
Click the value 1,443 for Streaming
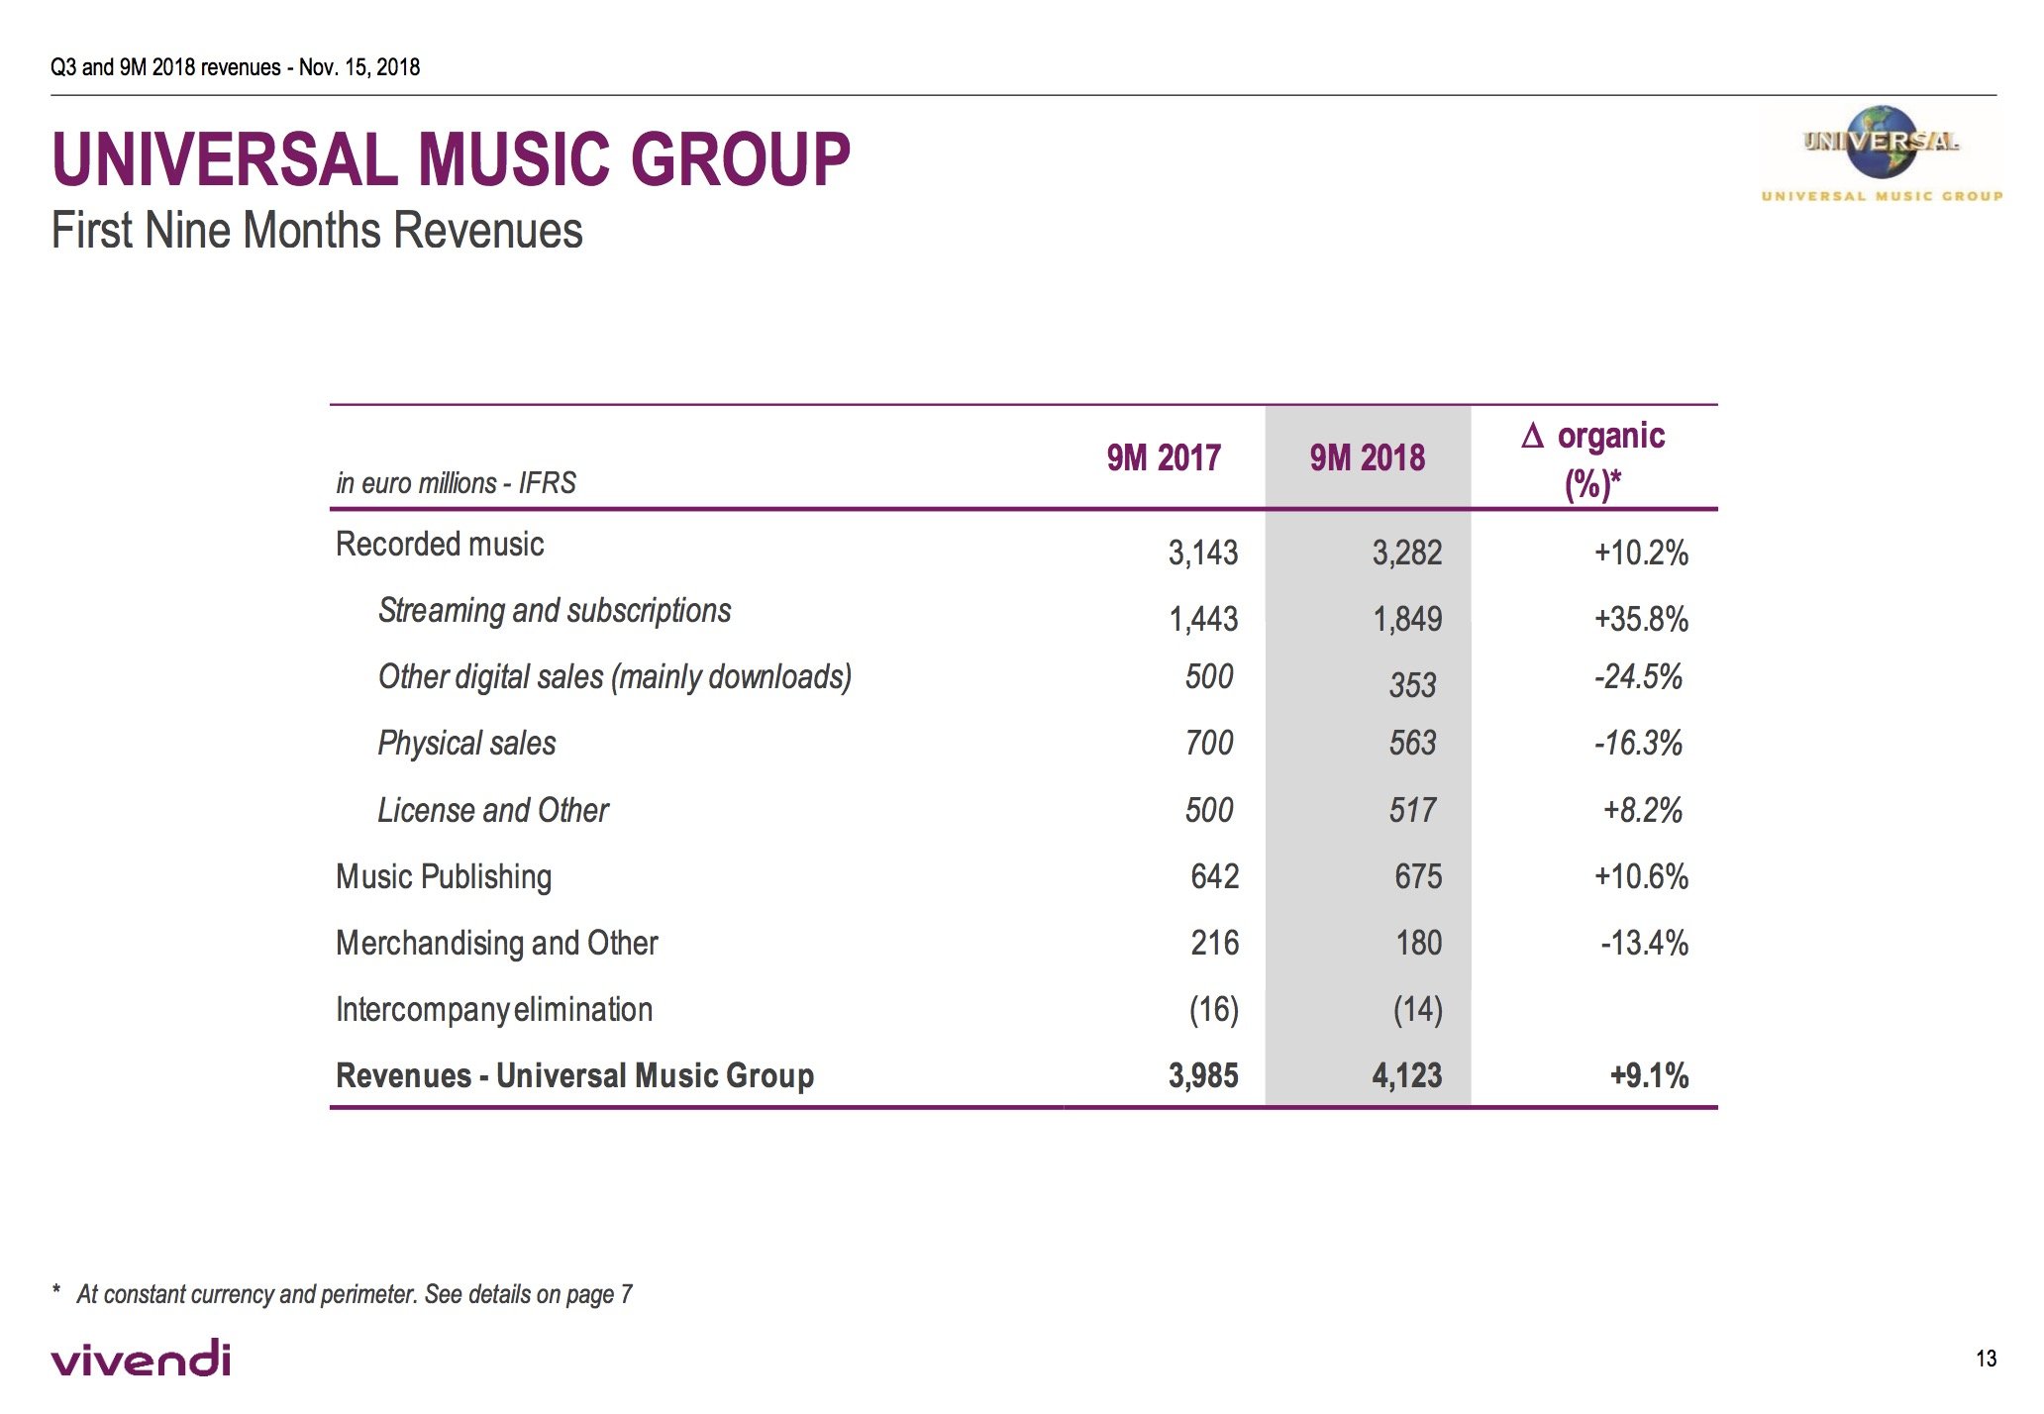pos(1203,620)
